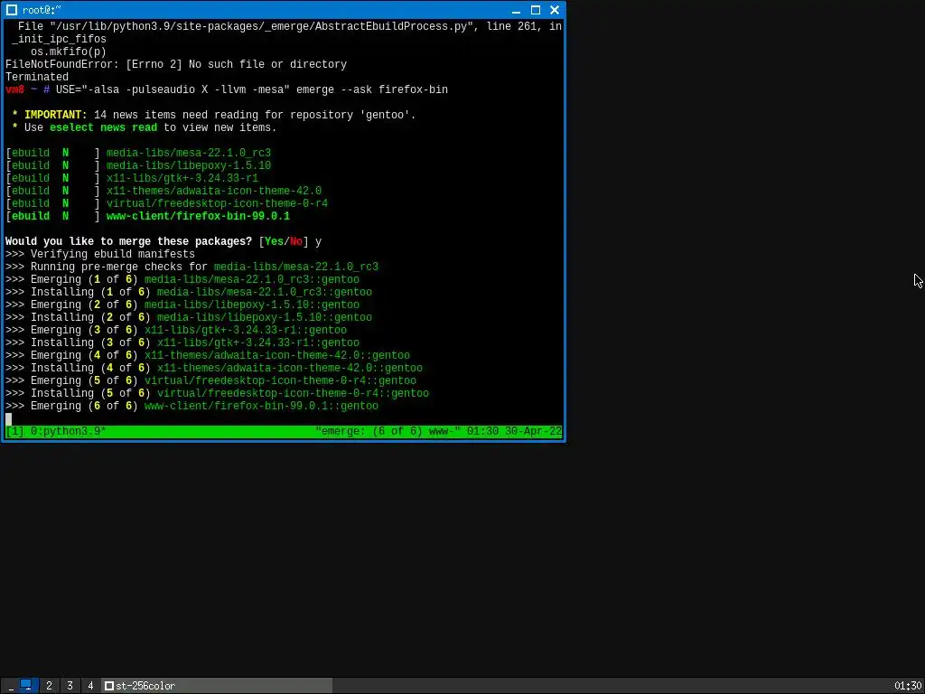Click 'Installing (5 of 6)' freedesktop-icon-theme line
The width and height of the screenshot is (925, 694).
pyautogui.click(x=217, y=394)
